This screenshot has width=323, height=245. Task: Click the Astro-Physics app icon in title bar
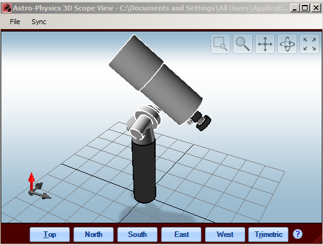pyautogui.click(x=7, y=8)
